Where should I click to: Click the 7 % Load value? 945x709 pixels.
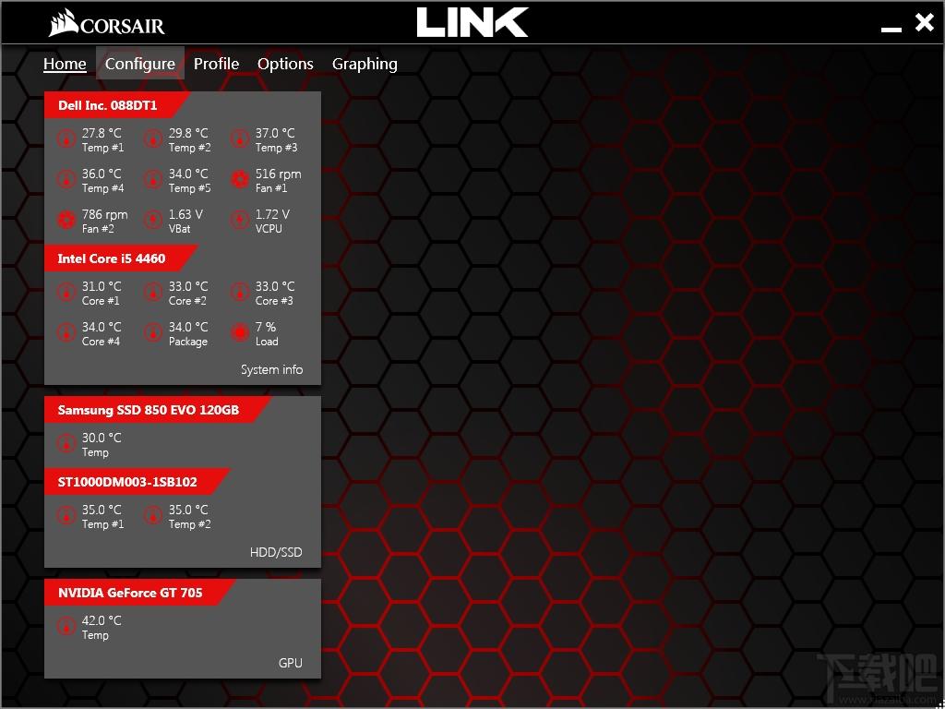pos(266,327)
